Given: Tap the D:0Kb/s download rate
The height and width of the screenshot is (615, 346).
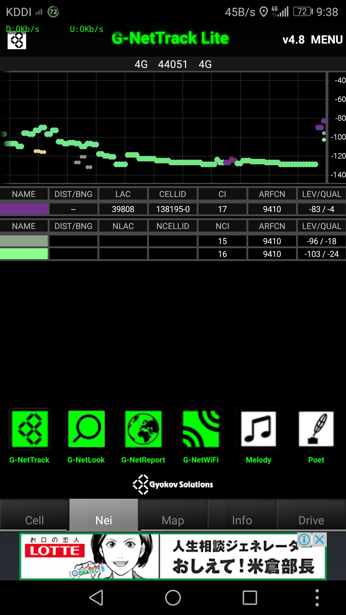Looking at the screenshot, I should point(22,29).
